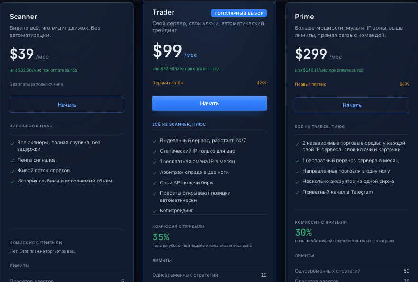The width and height of the screenshot is (418, 282).
Task: Click "Нет. Этот план не торгует за вас."
Action: click(42, 251)
